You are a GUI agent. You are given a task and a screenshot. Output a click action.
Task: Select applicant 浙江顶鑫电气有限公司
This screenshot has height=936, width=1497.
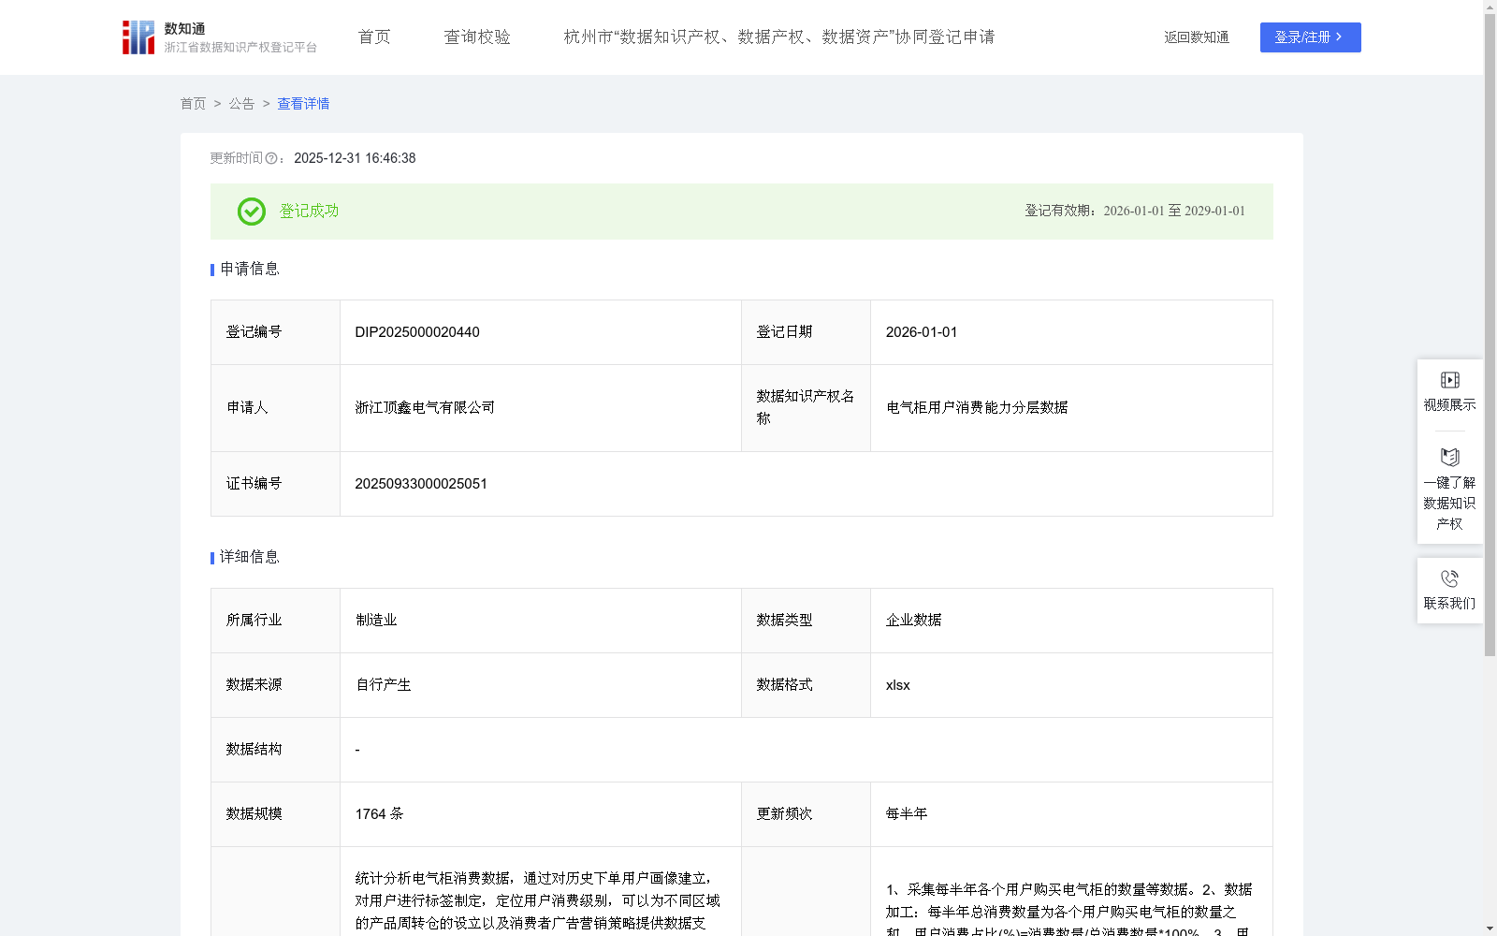[425, 407]
